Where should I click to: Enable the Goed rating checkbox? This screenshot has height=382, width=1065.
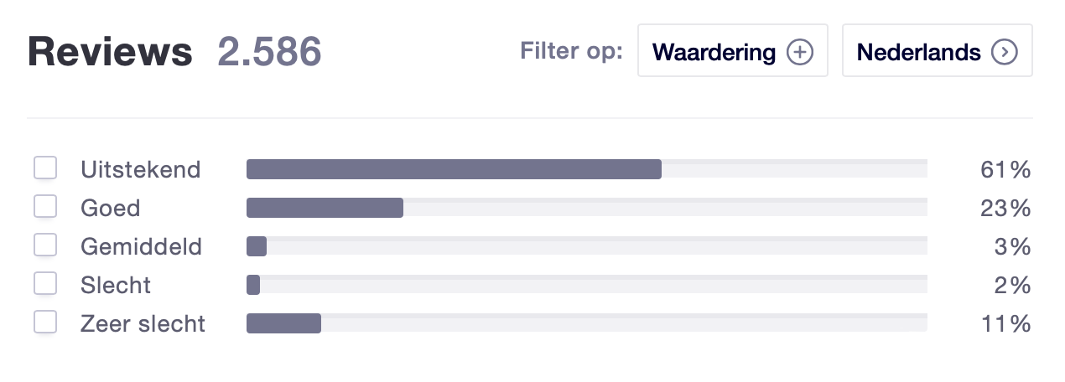pyautogui.click(x=45, y=207)
